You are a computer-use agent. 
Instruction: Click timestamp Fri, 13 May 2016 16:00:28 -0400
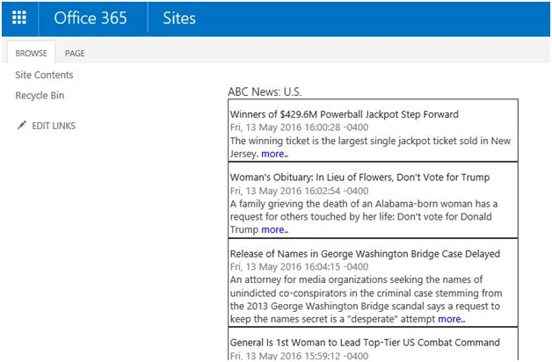tap(299, 127)
